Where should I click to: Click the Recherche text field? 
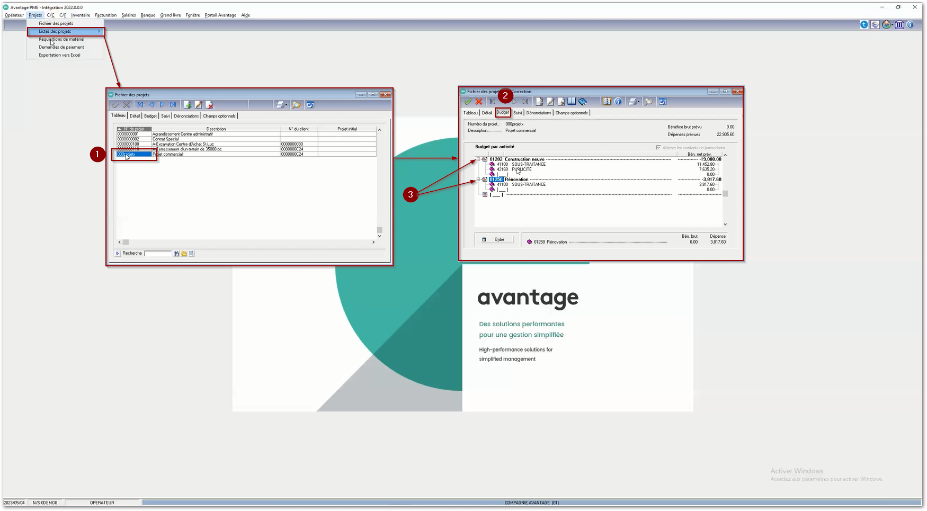(x=158, y=254)
